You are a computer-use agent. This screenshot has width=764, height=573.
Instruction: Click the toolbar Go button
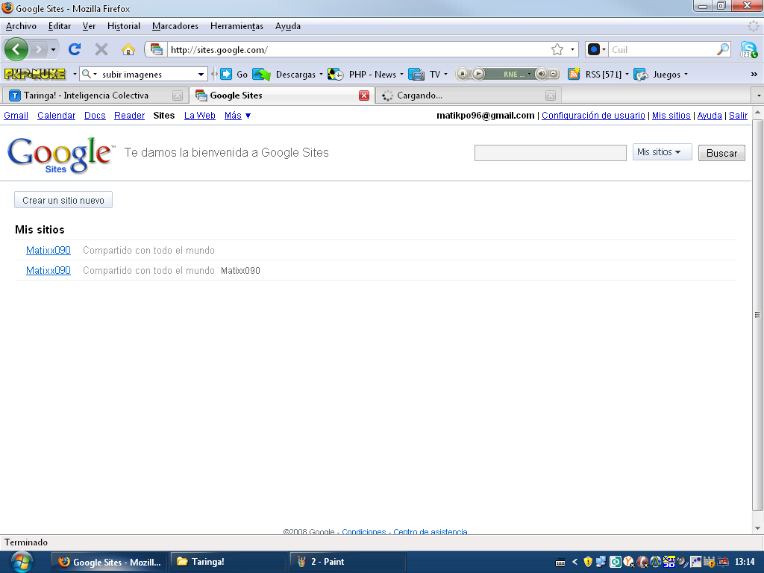[x=234, y=74]
